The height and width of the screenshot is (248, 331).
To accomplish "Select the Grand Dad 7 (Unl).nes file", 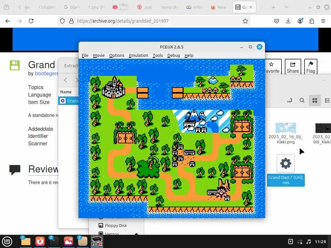I will (x=286, y=170).
